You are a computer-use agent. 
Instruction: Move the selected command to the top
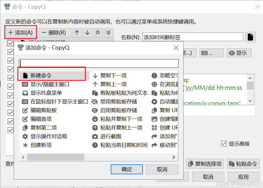coord(98,32)
